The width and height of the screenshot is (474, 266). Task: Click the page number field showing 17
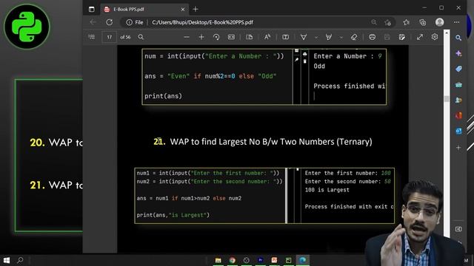coord(109,37)
